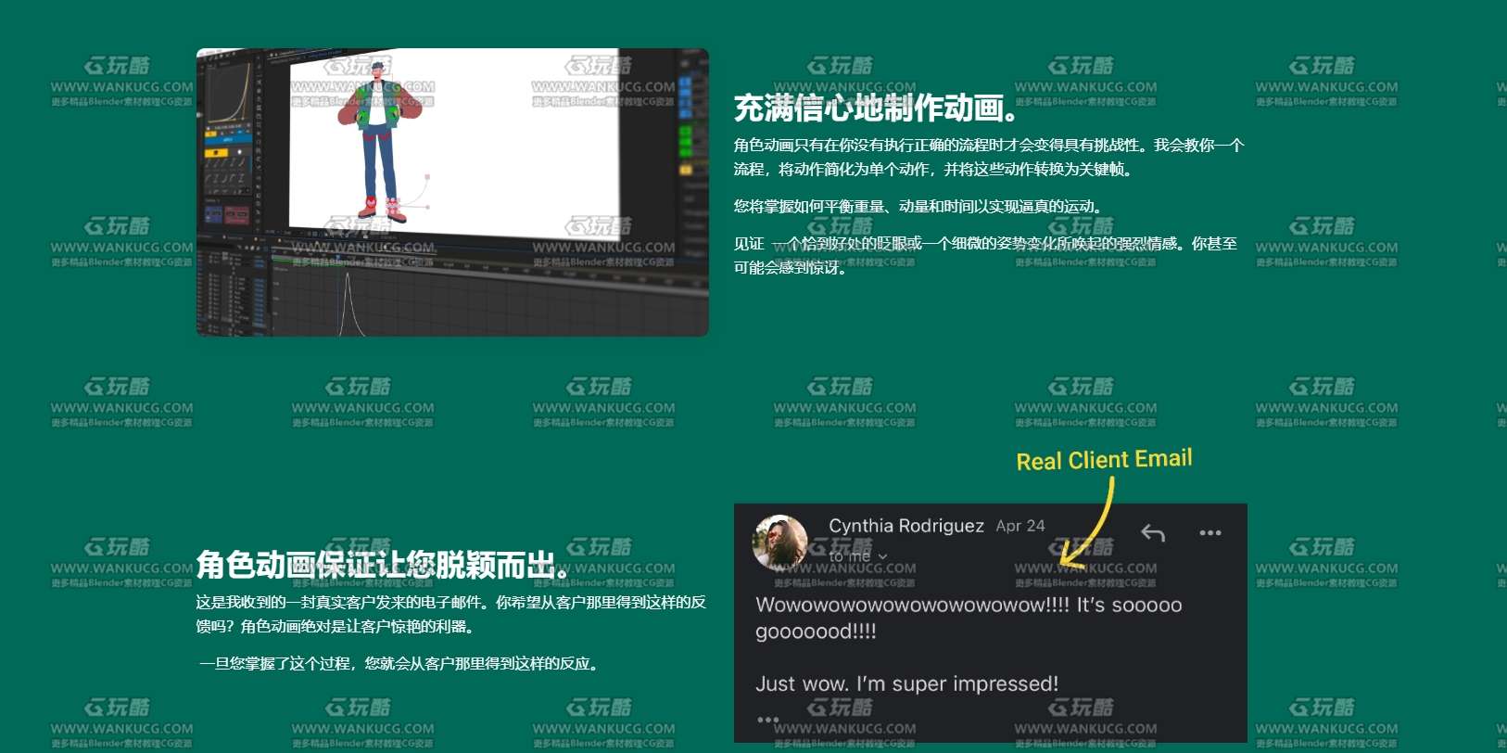The height and width of the screenshot is (753, 1507).
Task: Click the paragraph starting '这是我收到的一封真实客户'
Action: pos(451,615)
